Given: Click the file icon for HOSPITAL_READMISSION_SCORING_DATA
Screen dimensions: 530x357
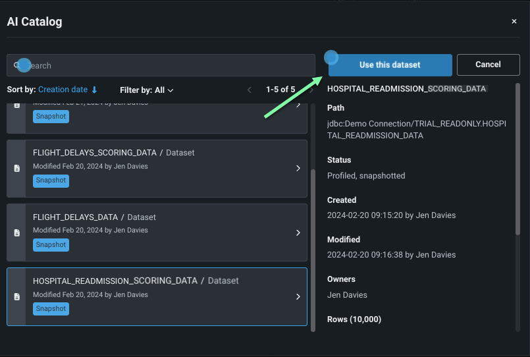Looking at the screenshot, I should [16, 297].
